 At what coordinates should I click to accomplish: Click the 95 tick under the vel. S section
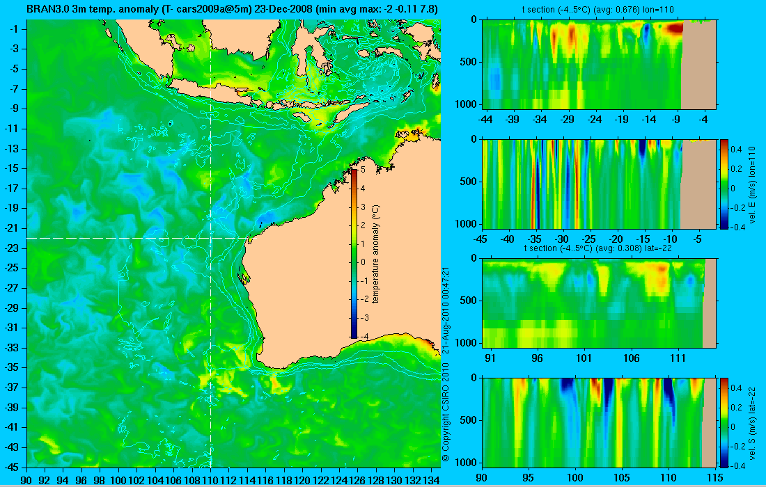(x=528, y=477)
